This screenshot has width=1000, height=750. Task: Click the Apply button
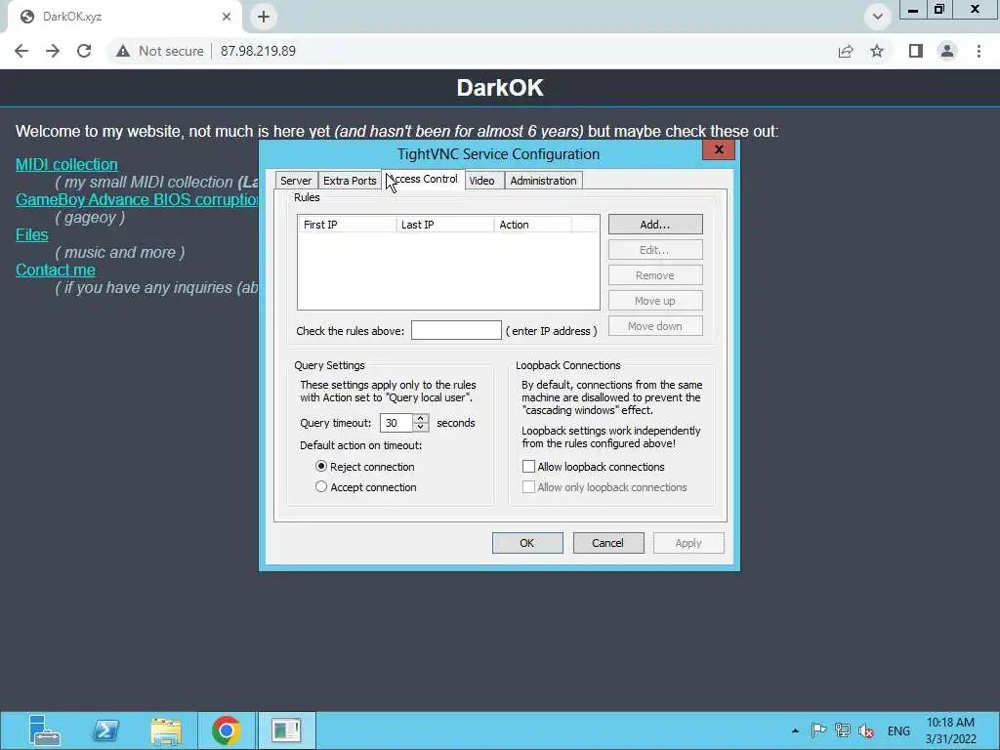(x=688, y=543)
